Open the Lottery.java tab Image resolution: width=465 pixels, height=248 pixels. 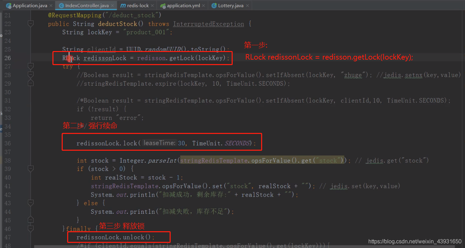click(x=231, y=5)
